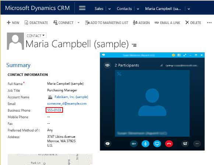Check the call signal strength icon
The image size is (214, 165).
[x=161, y=65]
